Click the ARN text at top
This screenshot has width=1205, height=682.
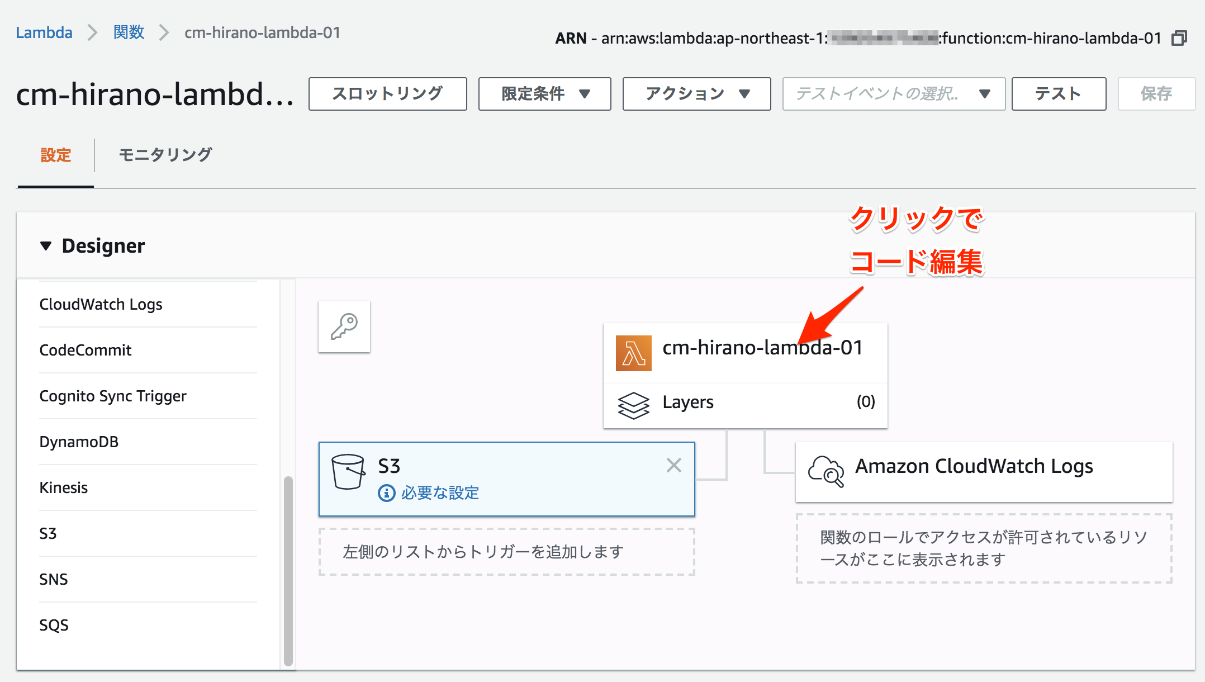[x=858, y=38]
